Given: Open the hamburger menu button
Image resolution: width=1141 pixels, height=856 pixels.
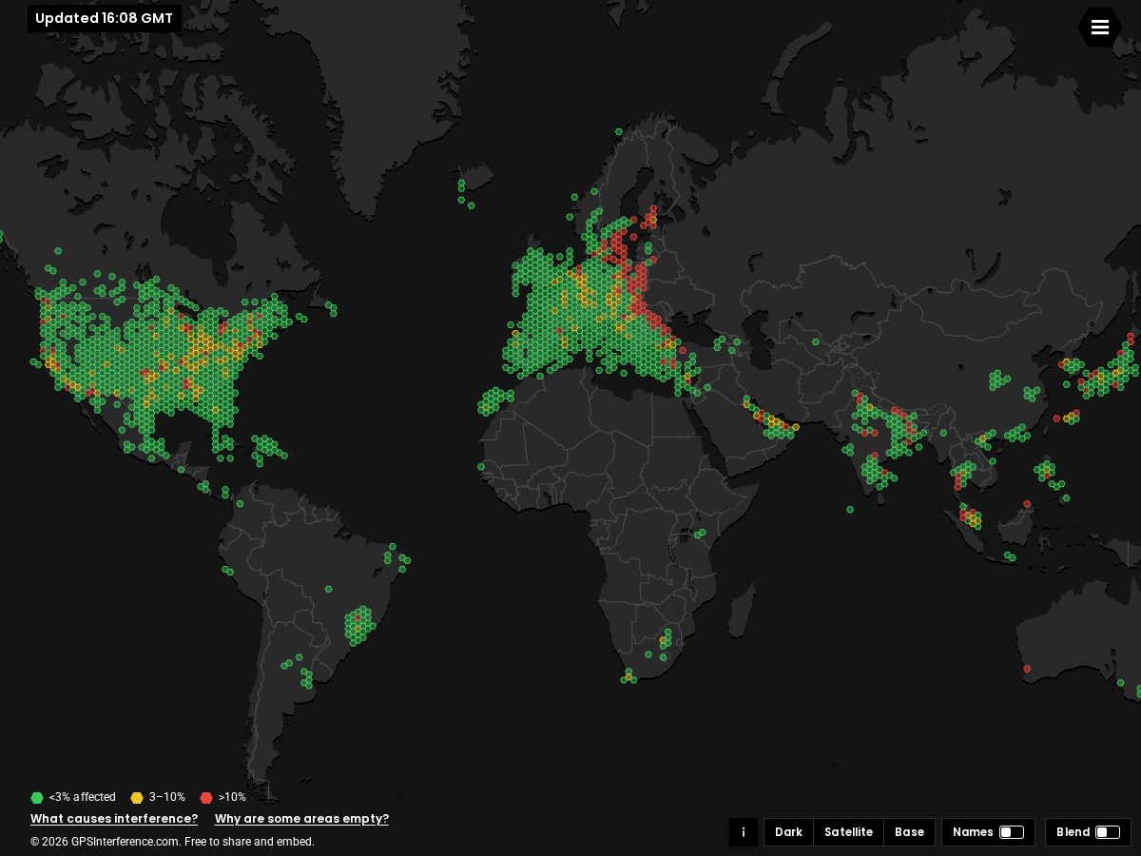Looking at the screenshot, I should tap(1099, 28).
